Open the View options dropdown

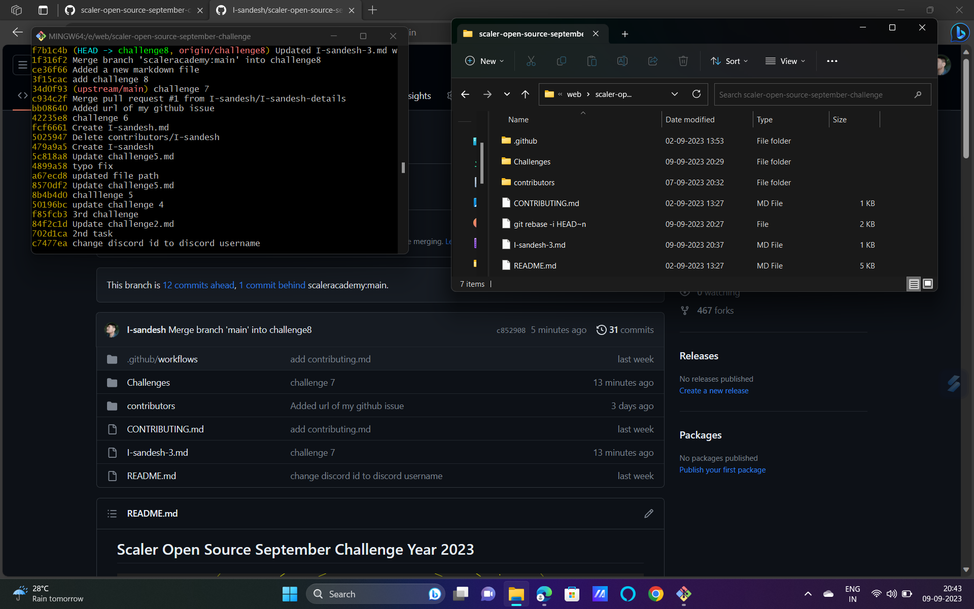[785, 61]
